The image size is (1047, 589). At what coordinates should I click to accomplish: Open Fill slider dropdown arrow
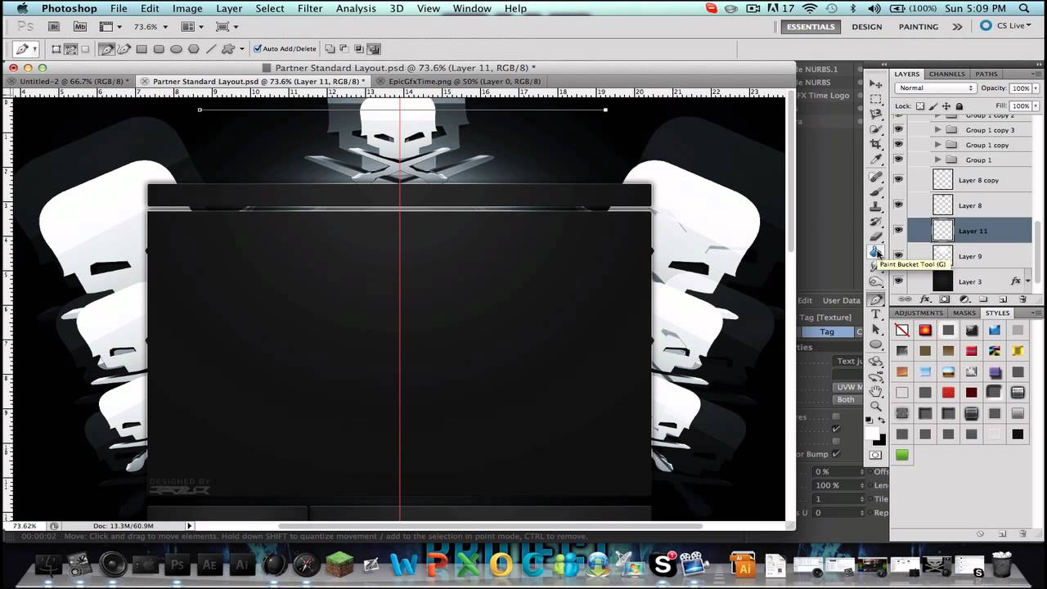click(x=1035, y=106)
